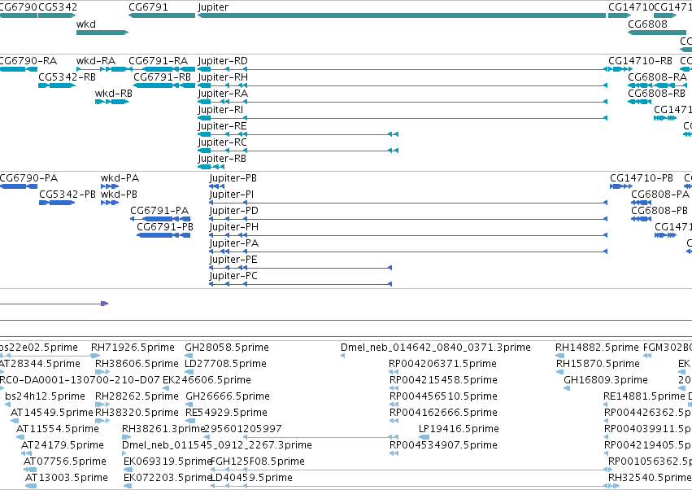
Task: Click the Jupiter-RA transcript label
Action: [223, 94]
